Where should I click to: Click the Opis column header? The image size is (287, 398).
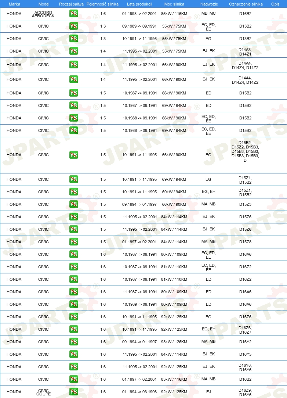[x=275, y=4]
